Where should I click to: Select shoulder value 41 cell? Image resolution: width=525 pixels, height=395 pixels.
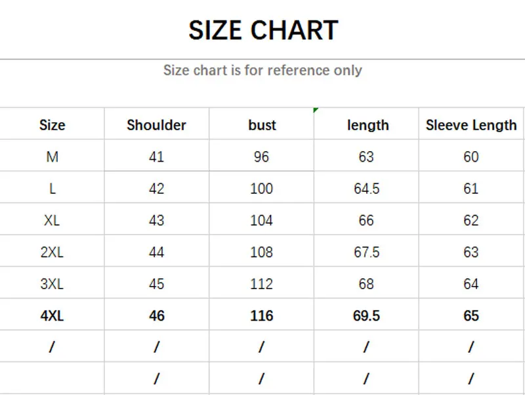pyautogui.click(x=156, y=157)
